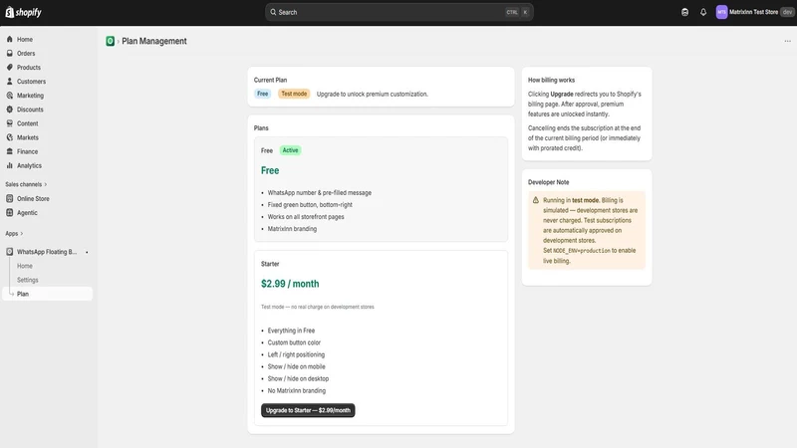This screenshot has height=448, width=797.
Task: Open the notifications bell
Action: 703,12
